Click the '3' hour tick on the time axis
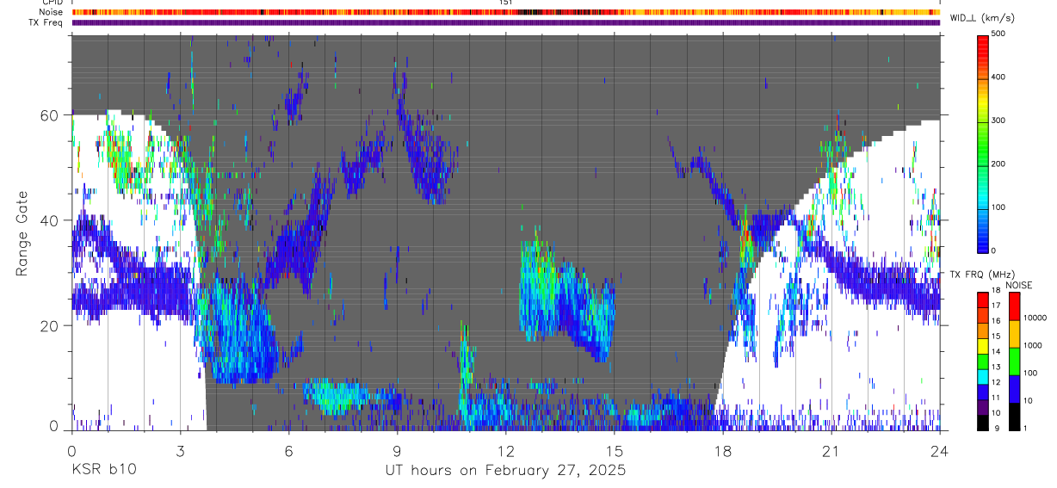The height and width of the screenshot is (488, 1057). 180,450
